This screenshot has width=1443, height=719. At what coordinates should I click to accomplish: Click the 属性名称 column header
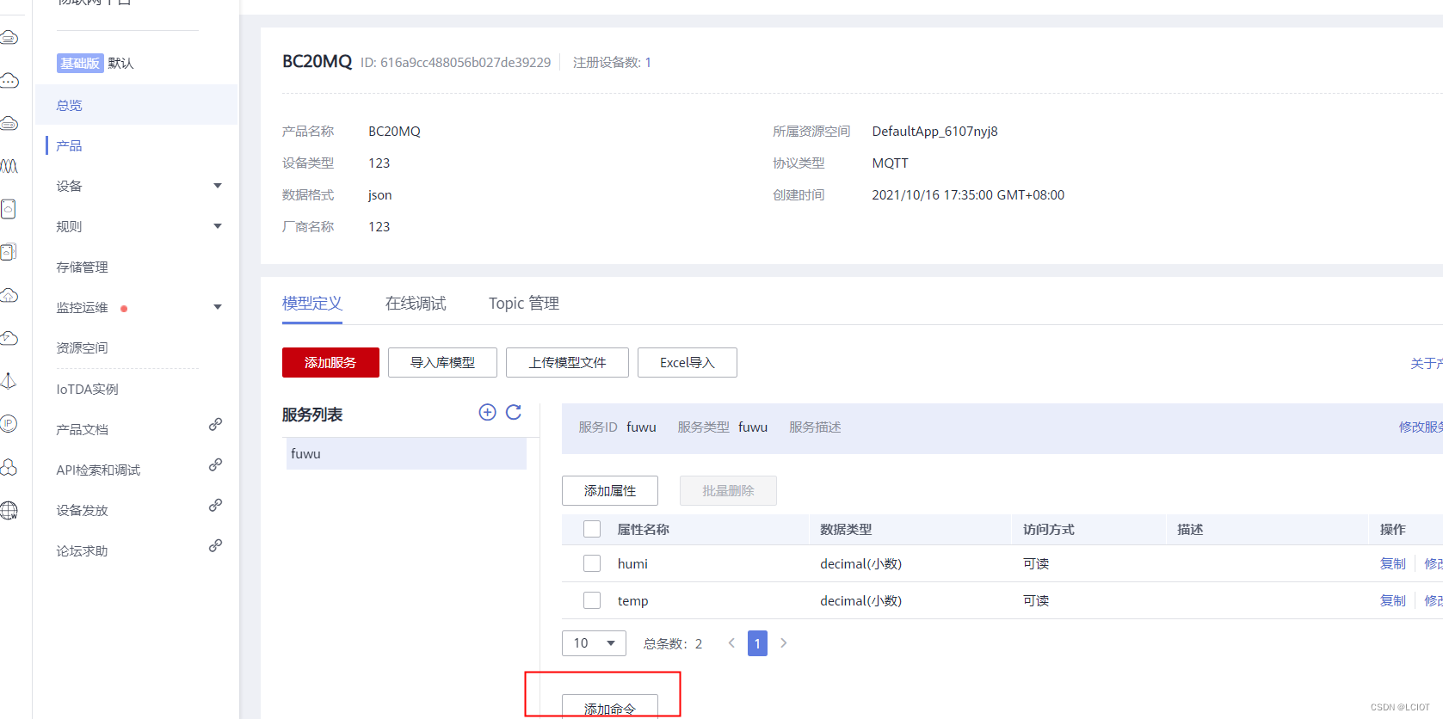click(x=644, y=530)
